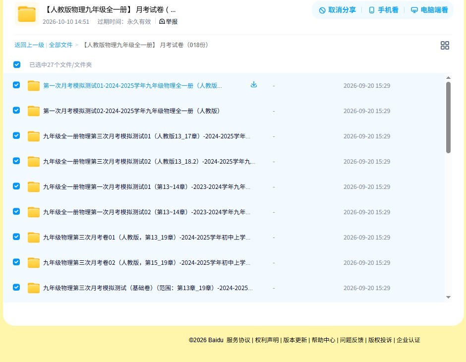Click share title 【人教版物理九年级全一册】月考试卷
Viewport: 466px width, 362px height.
coord(110,9)
